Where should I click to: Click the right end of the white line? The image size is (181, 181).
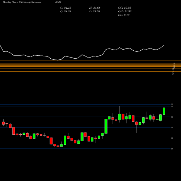click(164, 45)
